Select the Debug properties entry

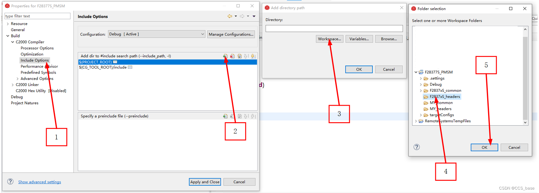[x=17, y=97]
